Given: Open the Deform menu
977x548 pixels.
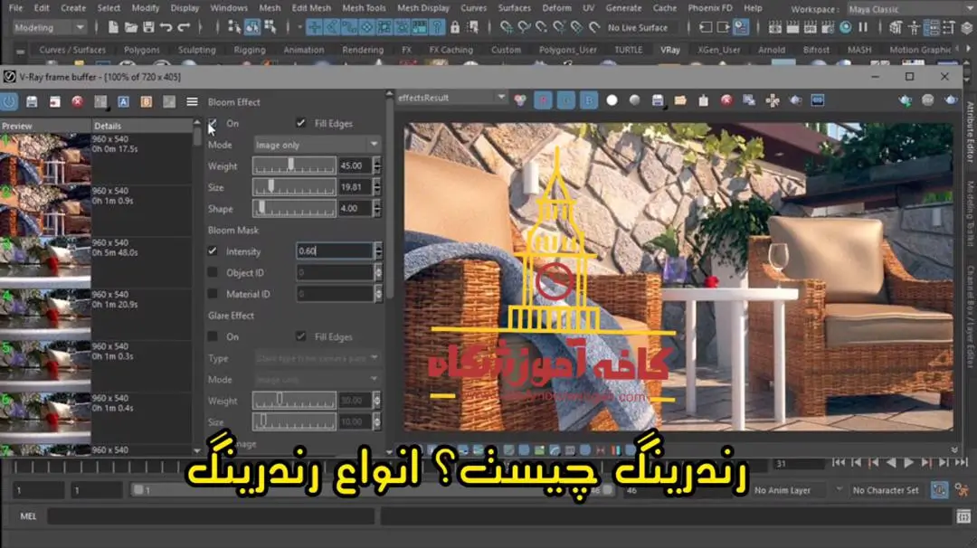Looking at the screenshot, I should pyautogui.click(x=556, y=8).
